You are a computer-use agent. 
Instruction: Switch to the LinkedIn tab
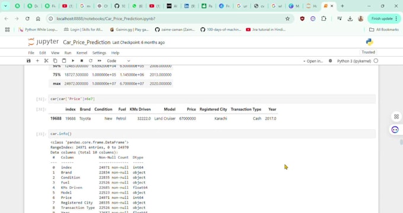(x=190, y=6)
